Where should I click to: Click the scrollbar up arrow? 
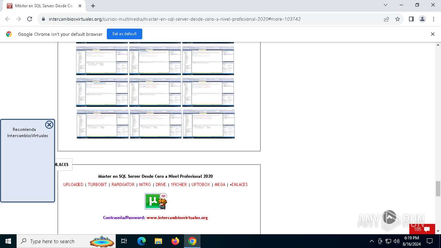438,45
